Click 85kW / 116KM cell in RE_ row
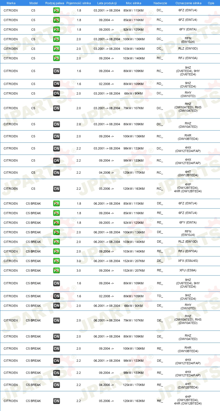Viewport: 220px width, 411px height. click(x=134, y=213)
